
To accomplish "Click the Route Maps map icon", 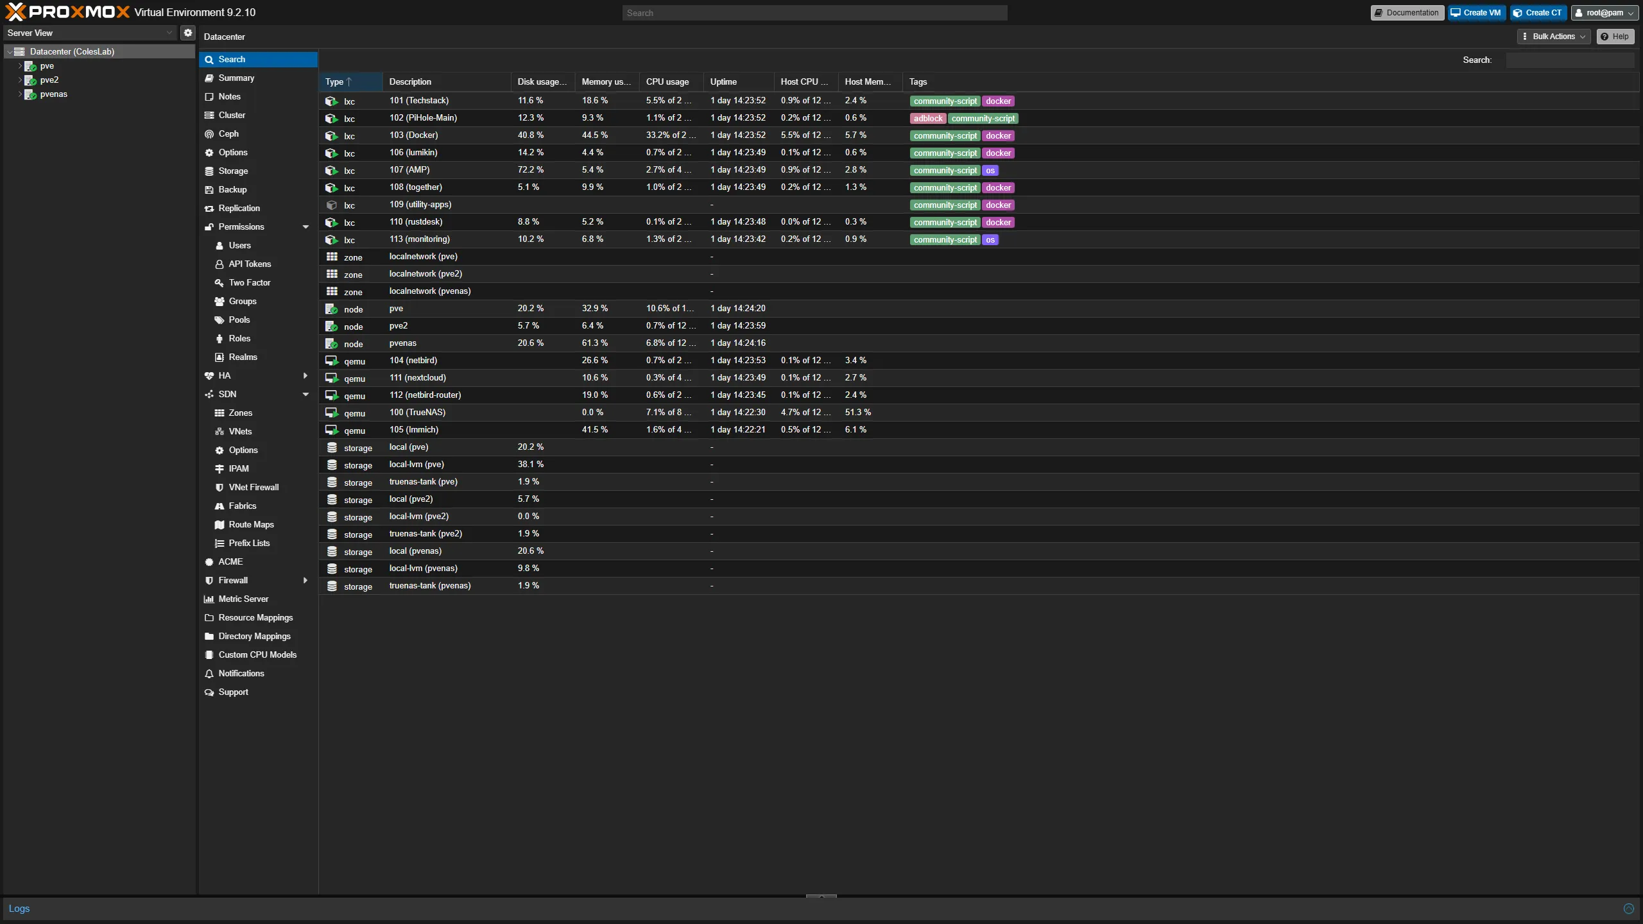I will pyautogui.click(x=219, y=525).
